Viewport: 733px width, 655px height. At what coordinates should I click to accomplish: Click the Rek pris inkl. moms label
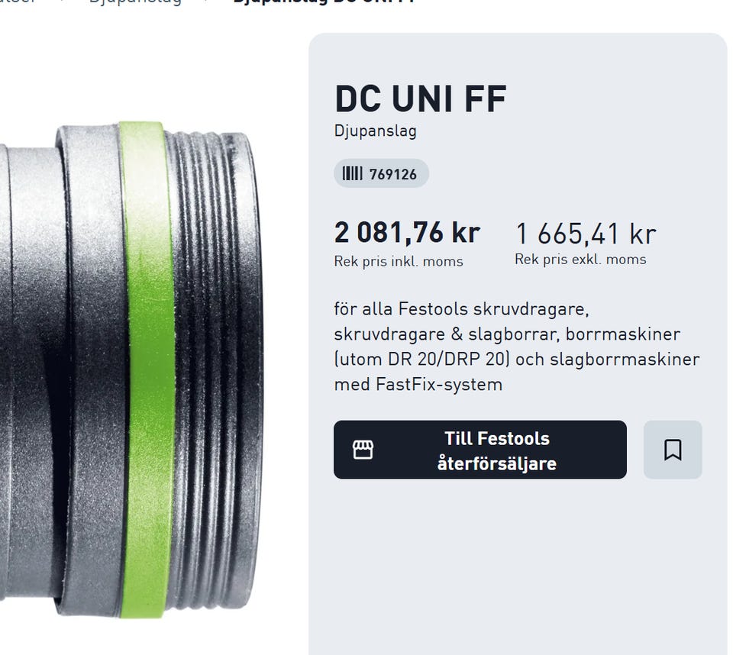pos(399,261)
